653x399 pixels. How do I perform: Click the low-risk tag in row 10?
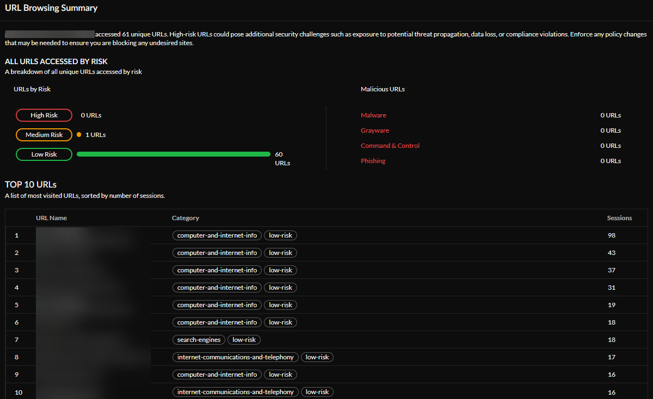point(317,392)
